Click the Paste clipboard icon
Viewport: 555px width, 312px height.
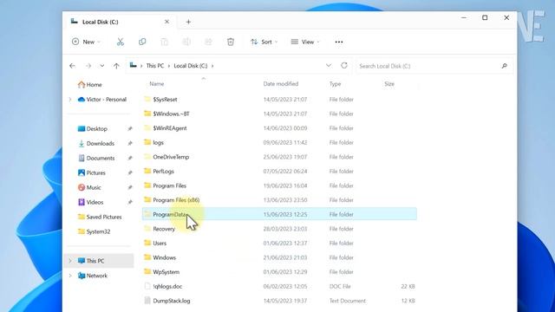(164, 42)
